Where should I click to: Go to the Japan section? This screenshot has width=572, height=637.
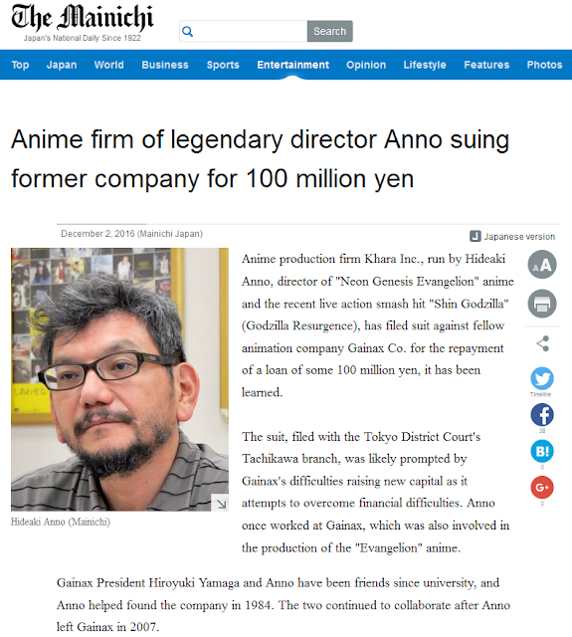click(x=62, y=65)
